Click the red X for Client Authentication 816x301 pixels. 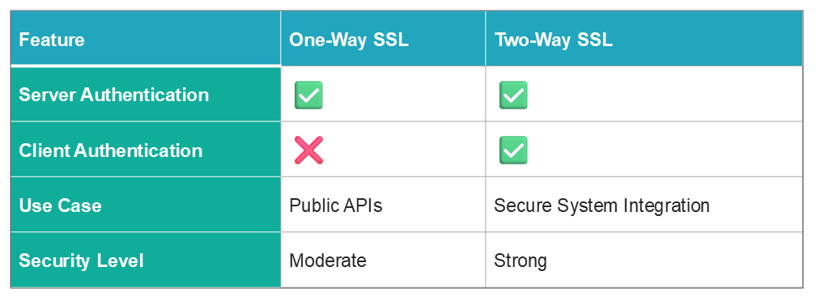[x=308, y=150]
